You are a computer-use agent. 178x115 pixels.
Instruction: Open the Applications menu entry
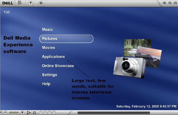tap(53, 57)
